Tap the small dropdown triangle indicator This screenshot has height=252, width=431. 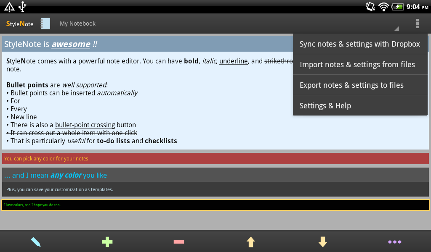[x=396, y=29]
